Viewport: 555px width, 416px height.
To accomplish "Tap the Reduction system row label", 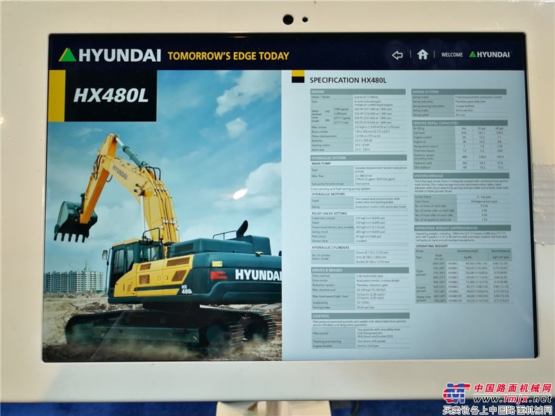I will pyautogui.click(x=323, y=285).
